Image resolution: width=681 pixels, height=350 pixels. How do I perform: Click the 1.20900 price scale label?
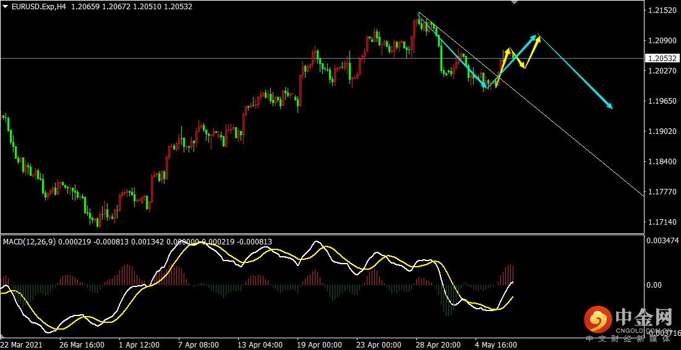point(661,40)
